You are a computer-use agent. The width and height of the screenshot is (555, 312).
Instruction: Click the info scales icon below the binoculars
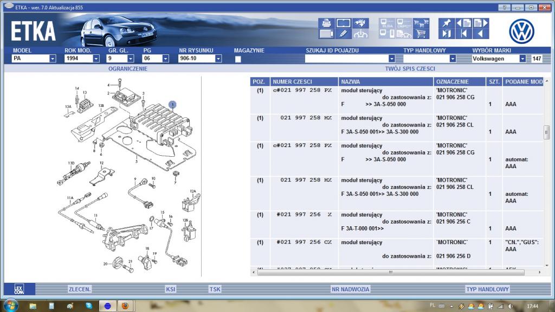coord(360,34)
